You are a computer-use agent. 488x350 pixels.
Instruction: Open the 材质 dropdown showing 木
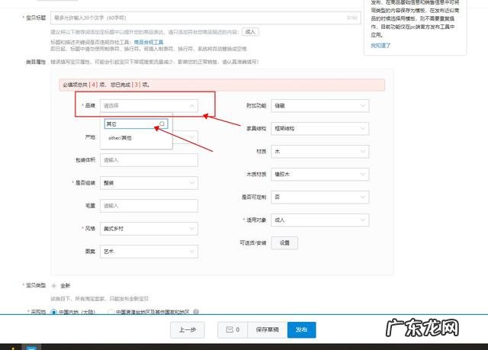coord(320,152)
